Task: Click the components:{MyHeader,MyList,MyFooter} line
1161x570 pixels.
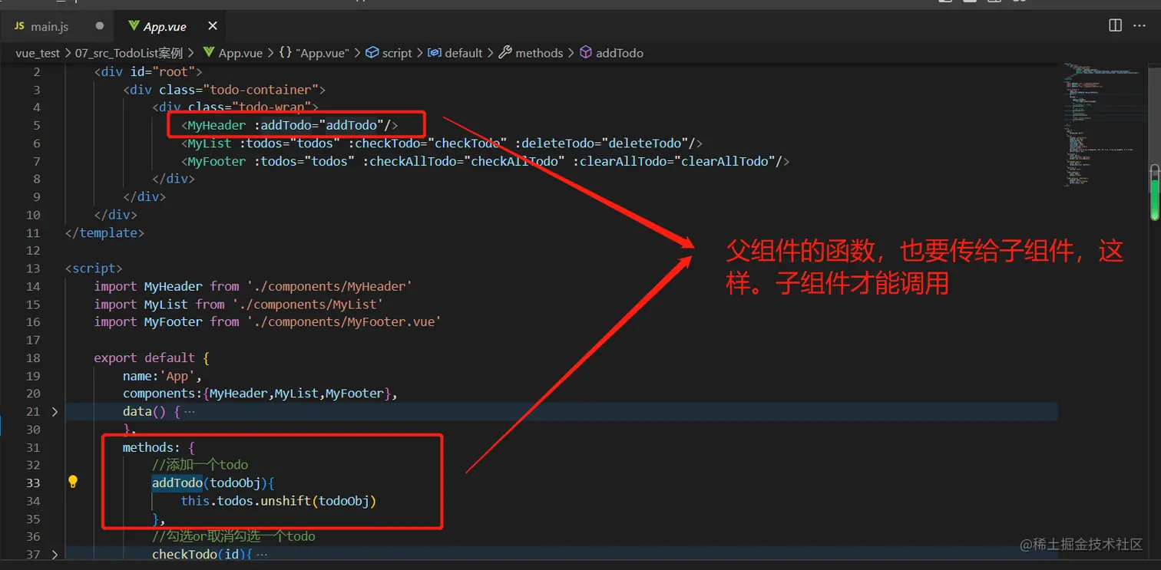Action: [260, 393]
